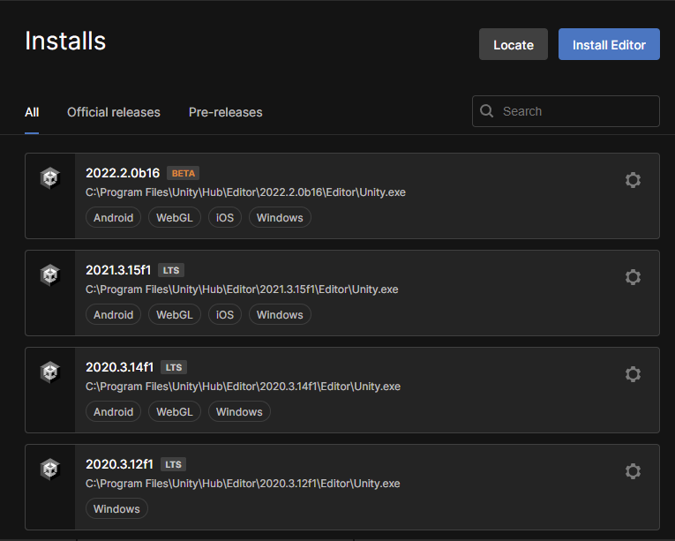Viewport: 675px width, 541px height.
Task: Switch to the All tab
Action: (x=32, y=112)
